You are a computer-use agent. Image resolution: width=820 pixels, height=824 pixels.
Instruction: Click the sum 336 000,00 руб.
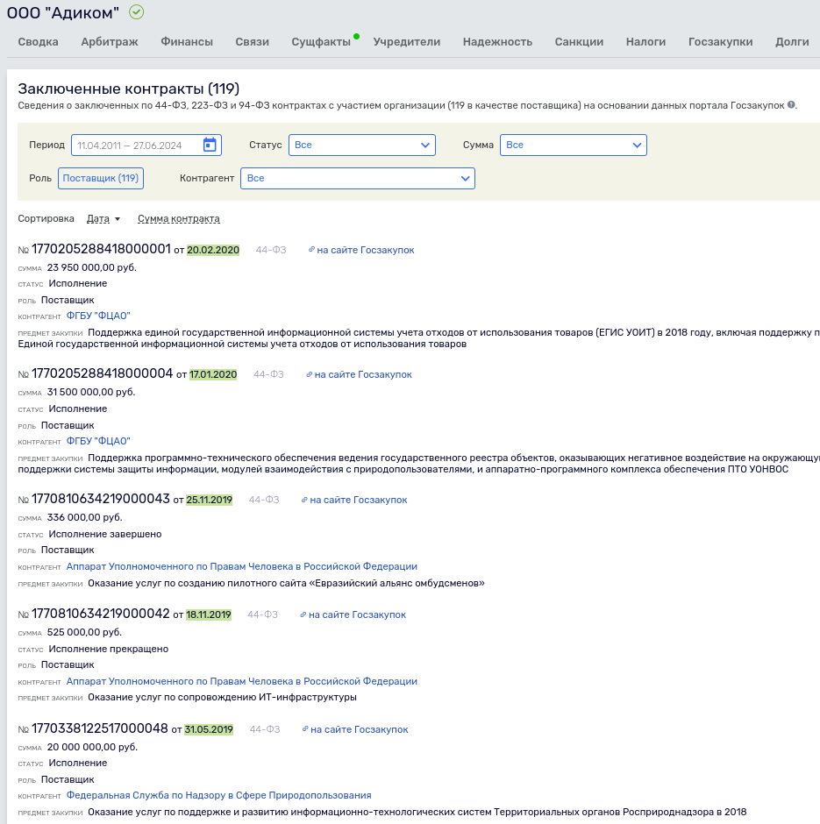(x=84, y=517)
